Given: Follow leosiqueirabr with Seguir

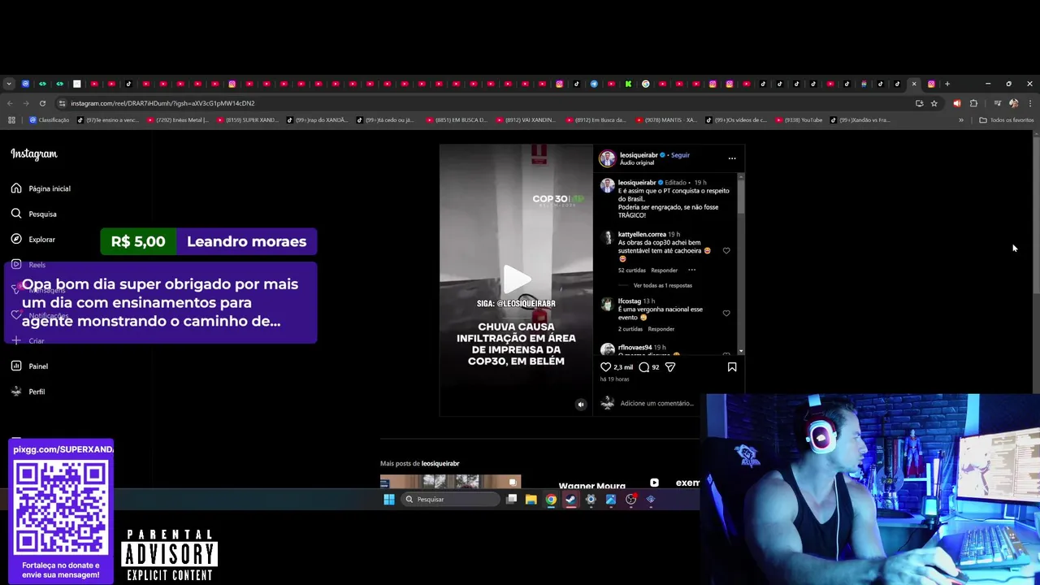Looking at the screenshot, I should [680, 155].
